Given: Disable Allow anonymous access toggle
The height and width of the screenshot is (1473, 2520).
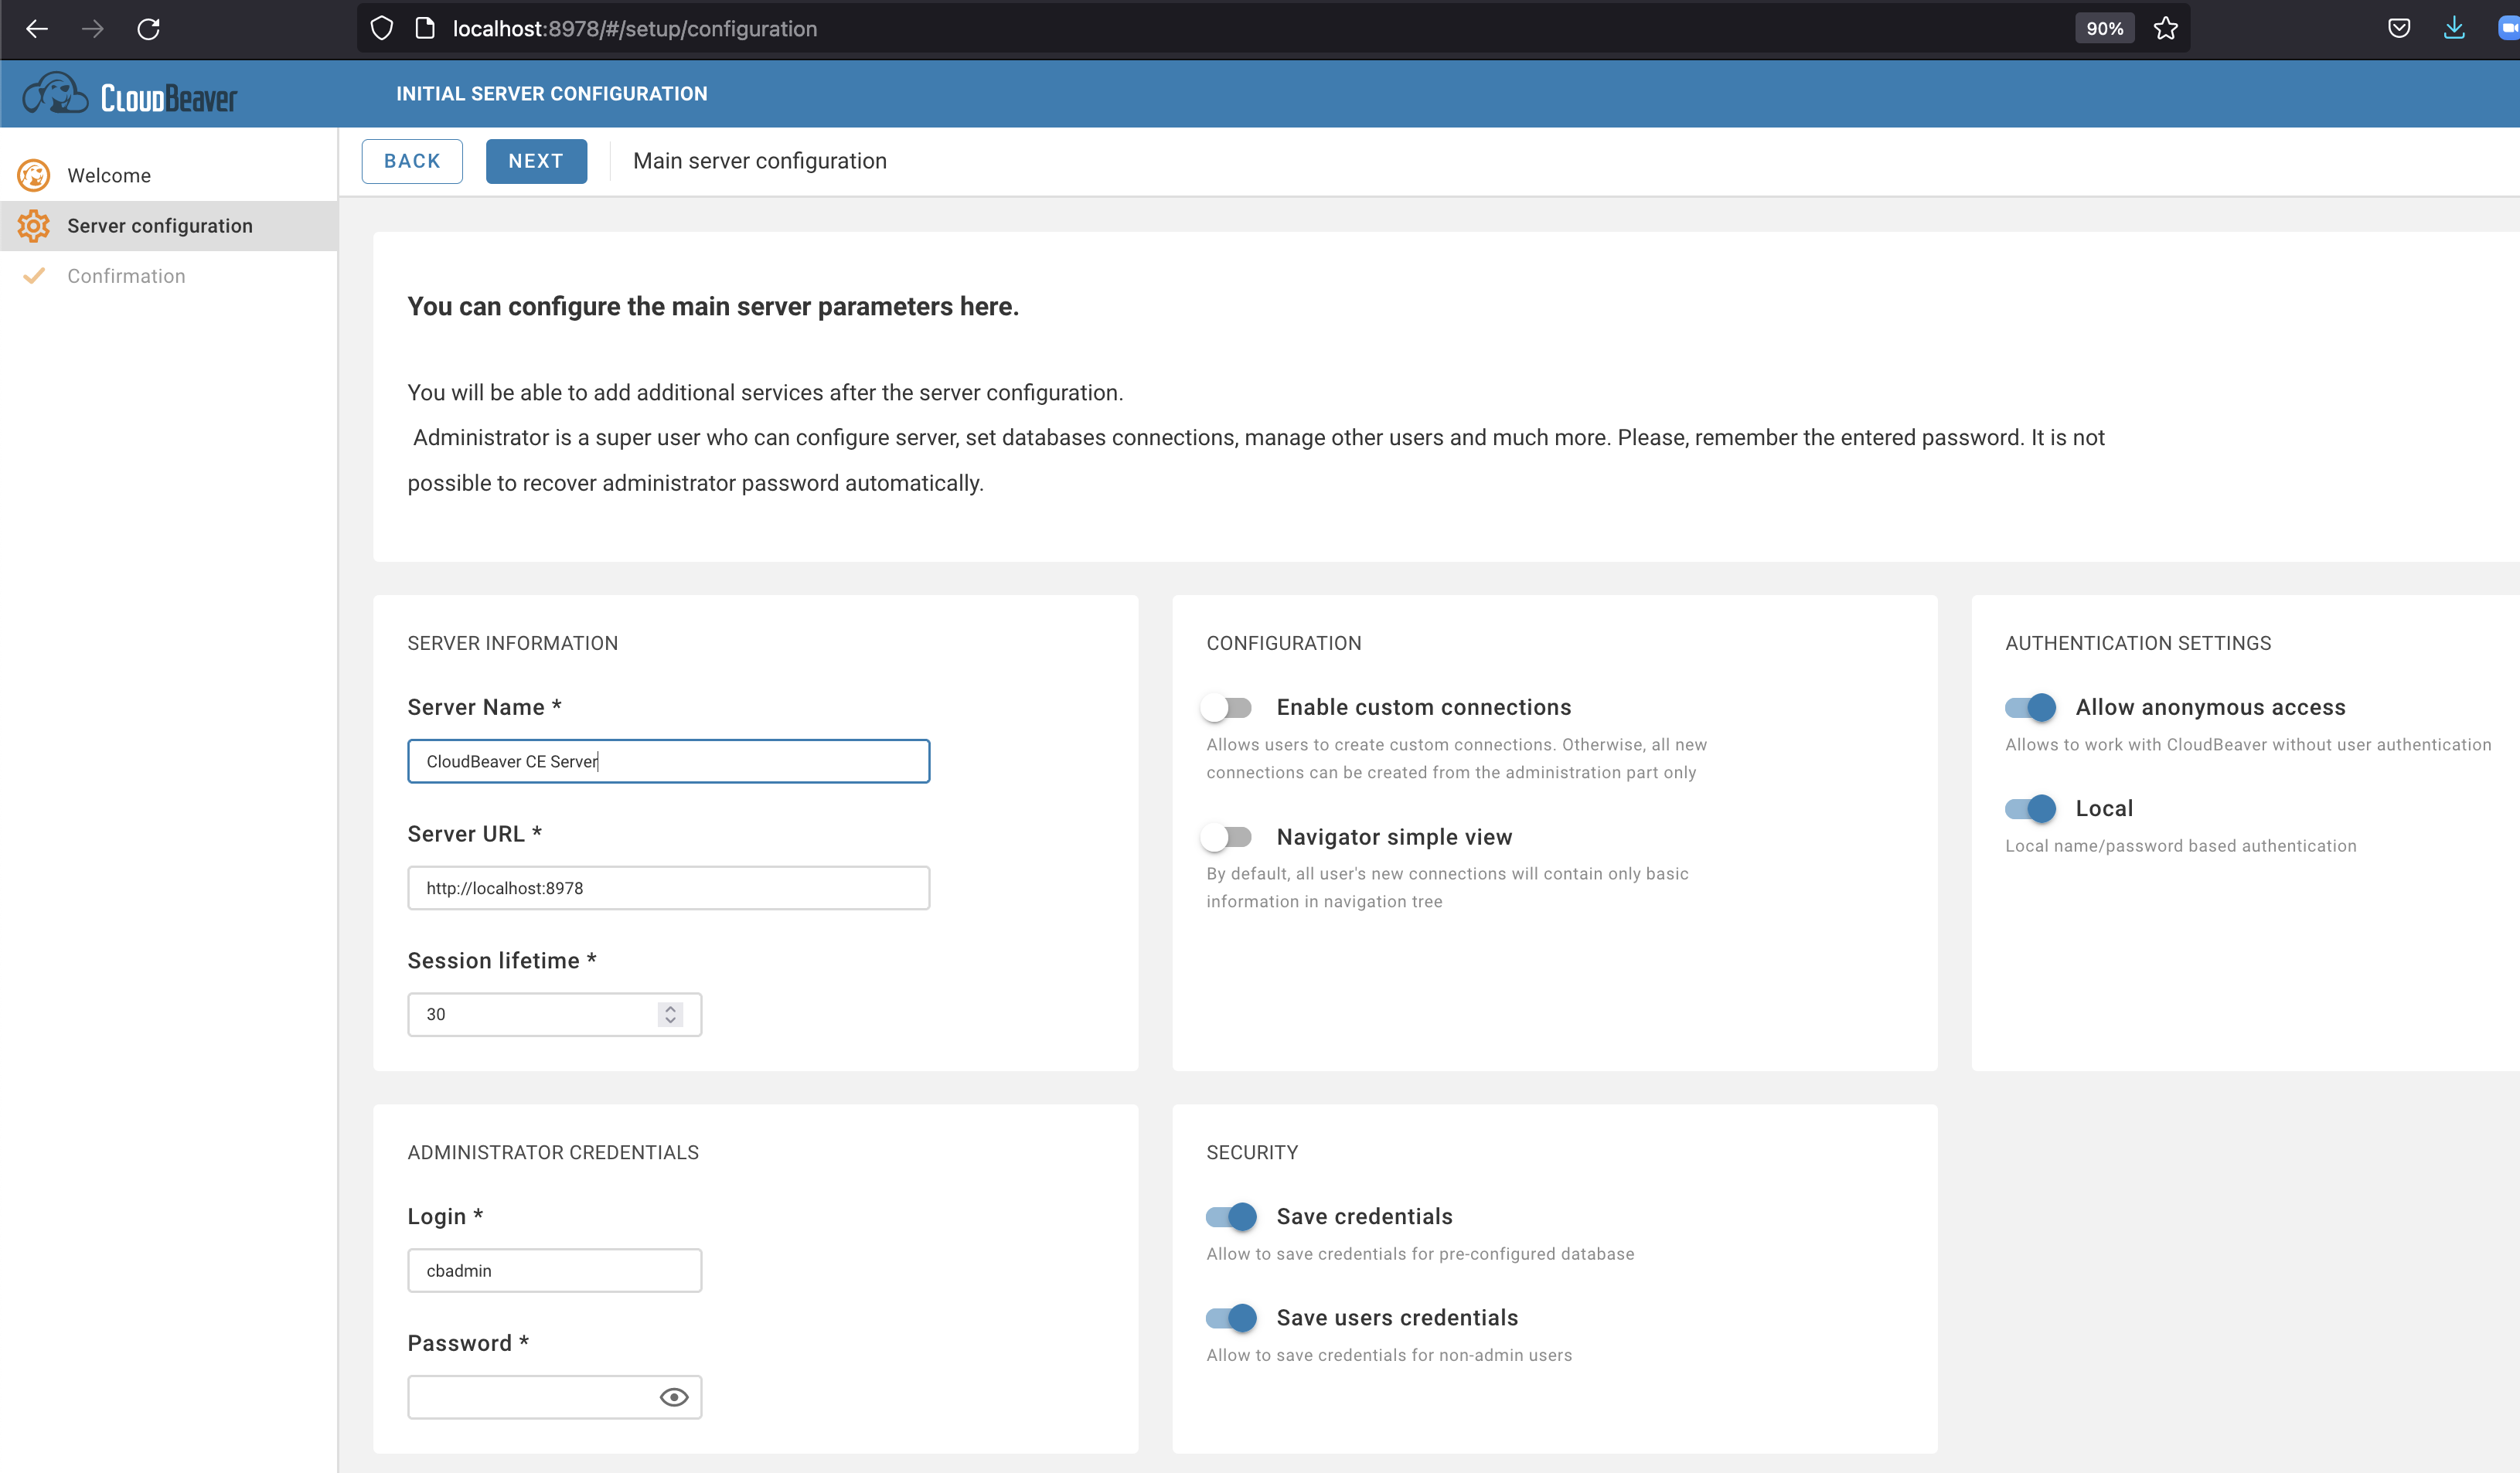Looking at the screenshot, I should [x=2030, y=708].
